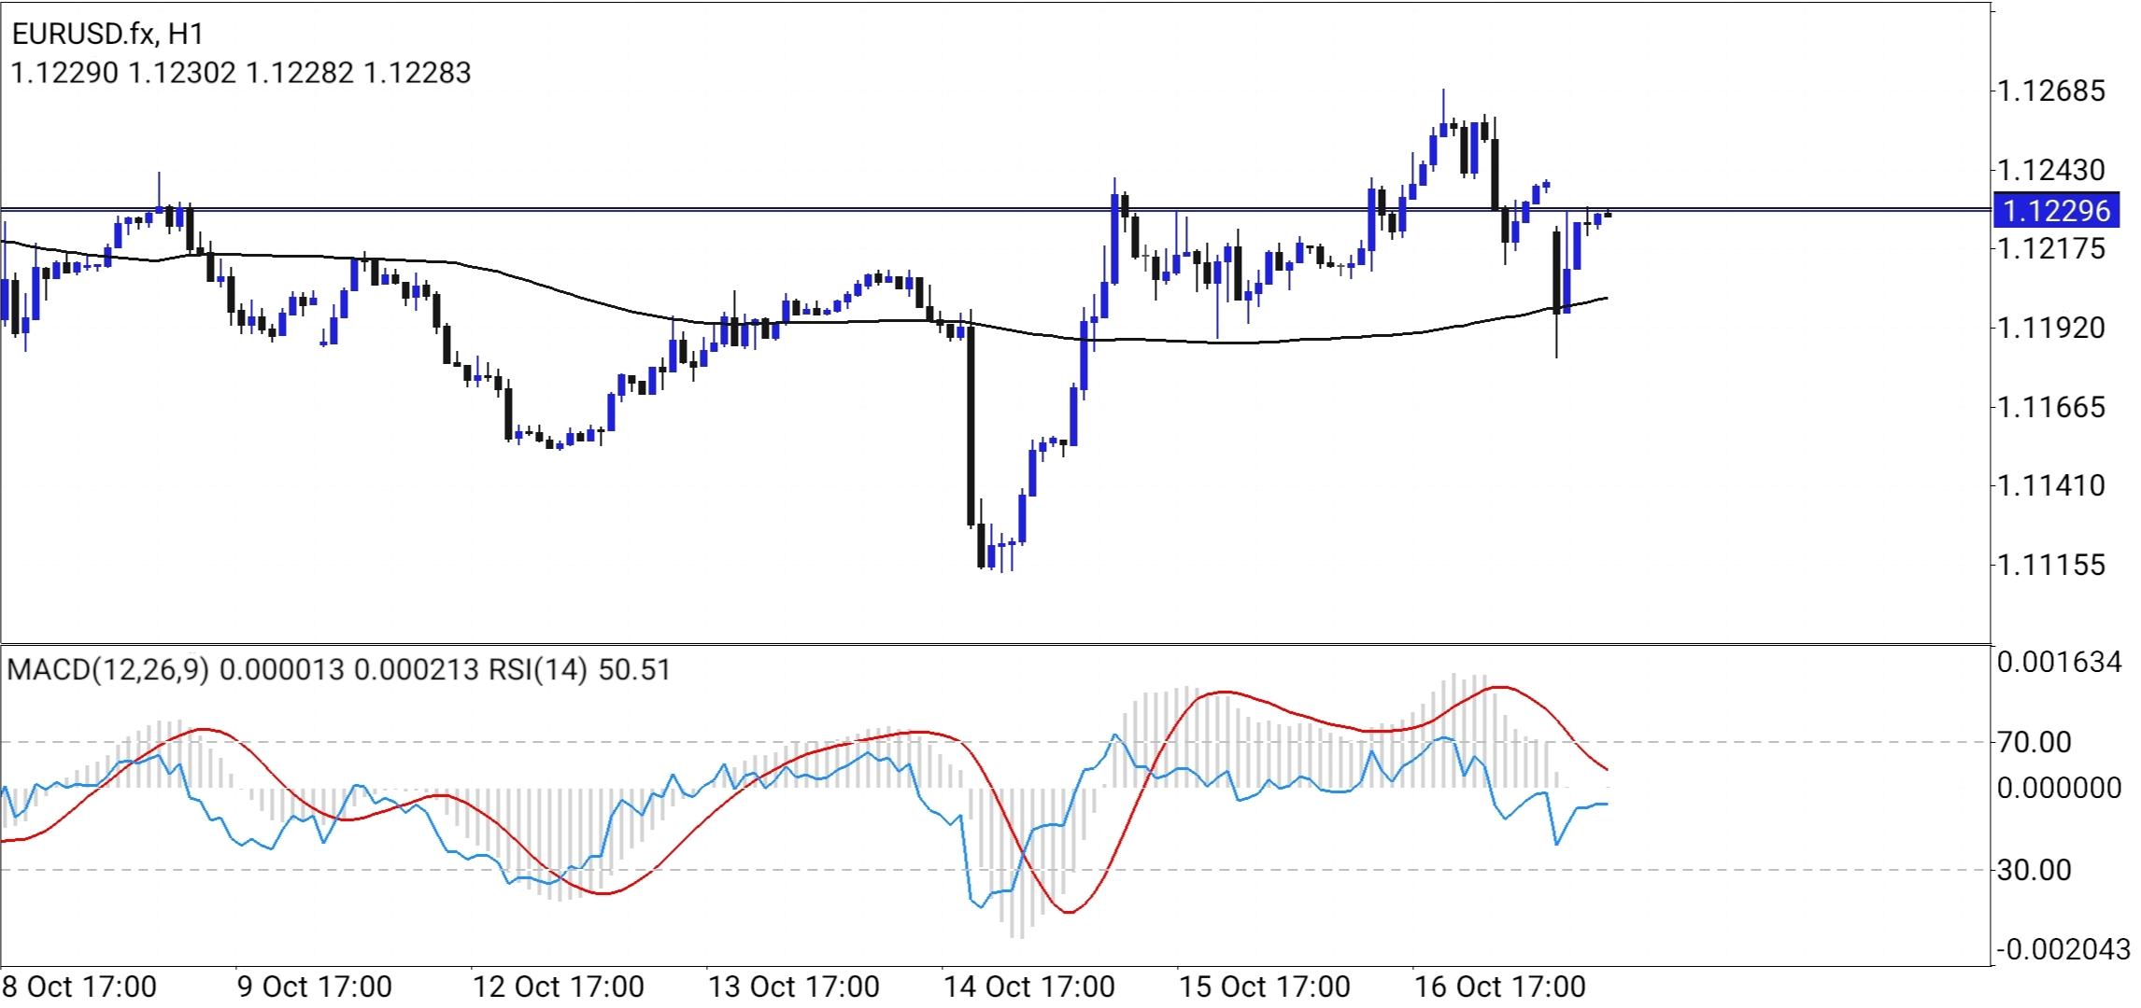2141x1008 pixels.
Task: Click the 12 Oct 17:00 time label
Action: (559, 987)
